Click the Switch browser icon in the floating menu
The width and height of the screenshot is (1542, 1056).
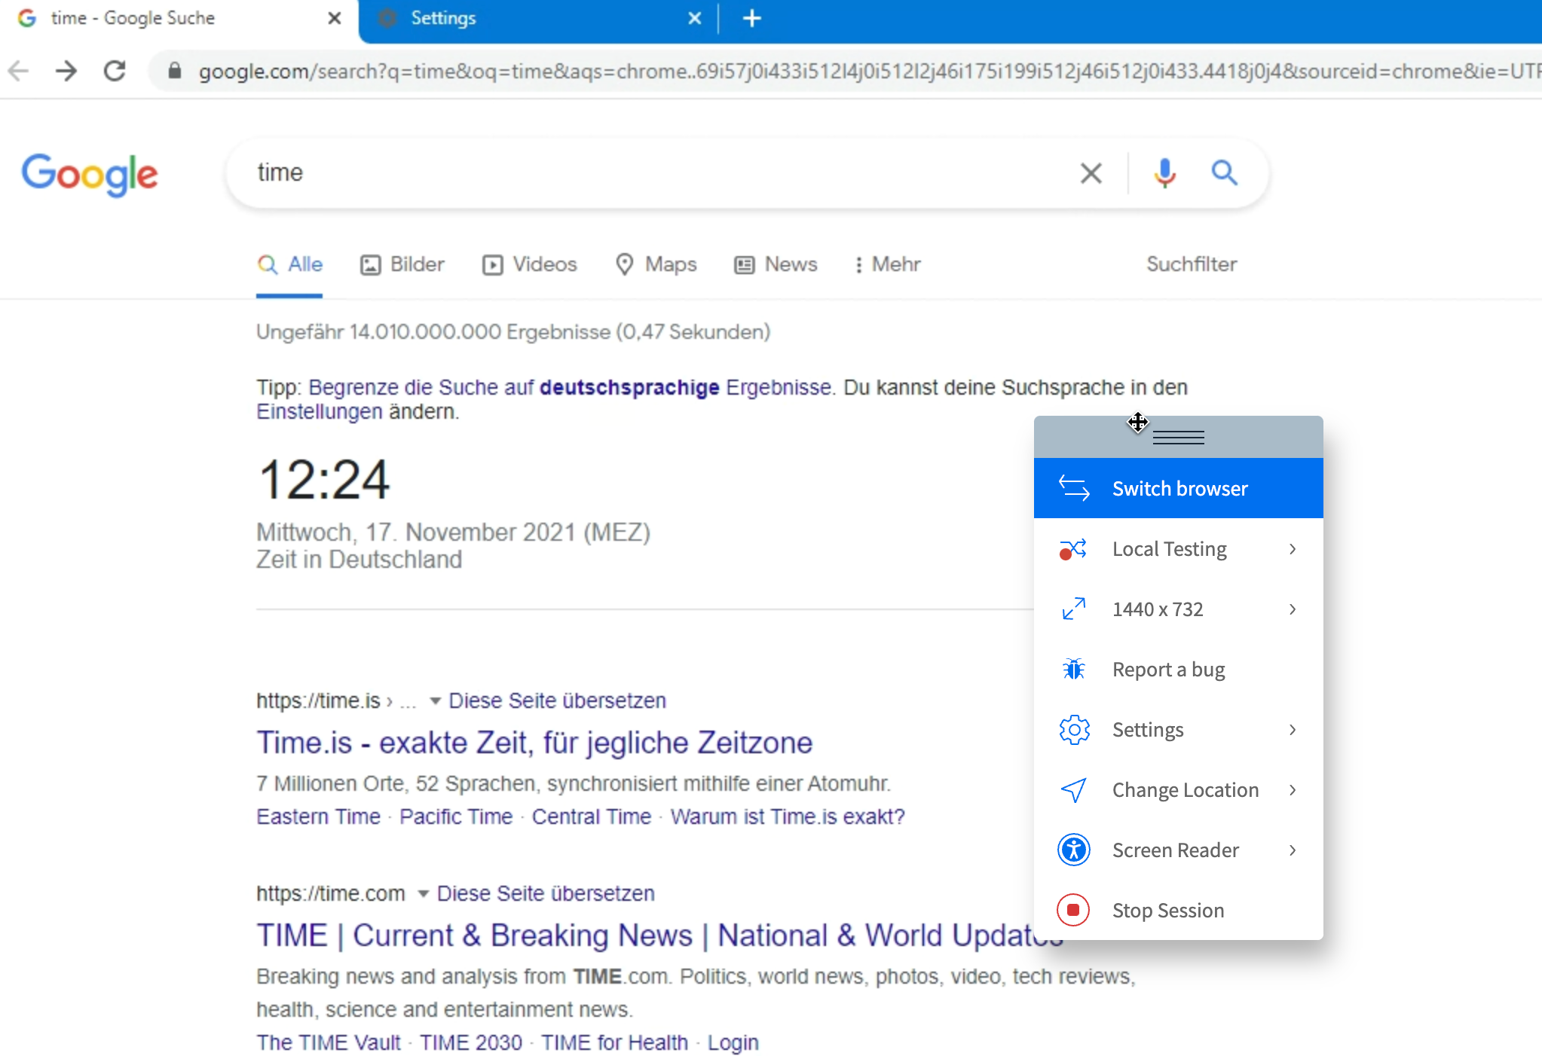tap(1073, 488)
